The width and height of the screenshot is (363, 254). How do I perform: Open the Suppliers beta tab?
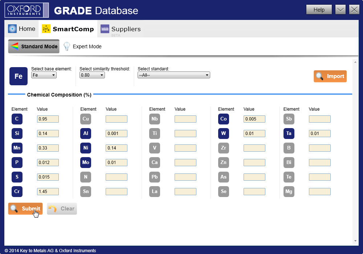tap(121, 29)
